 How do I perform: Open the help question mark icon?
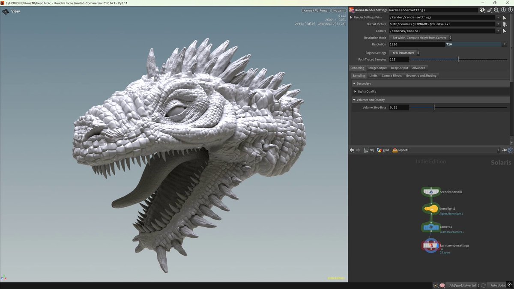(510, 10)
